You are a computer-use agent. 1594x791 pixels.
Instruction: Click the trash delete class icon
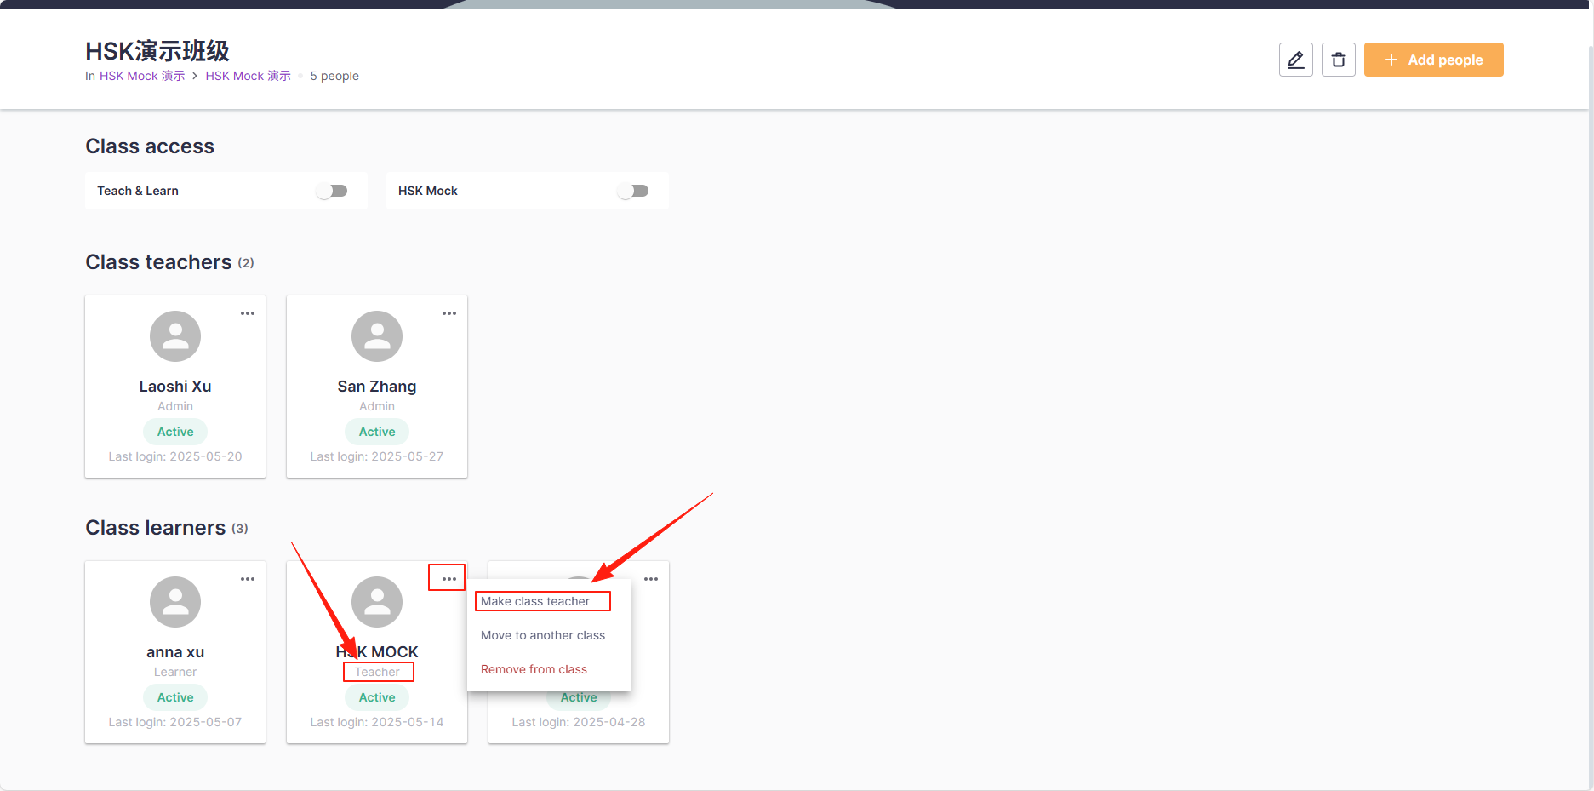tap(1338, 60)
